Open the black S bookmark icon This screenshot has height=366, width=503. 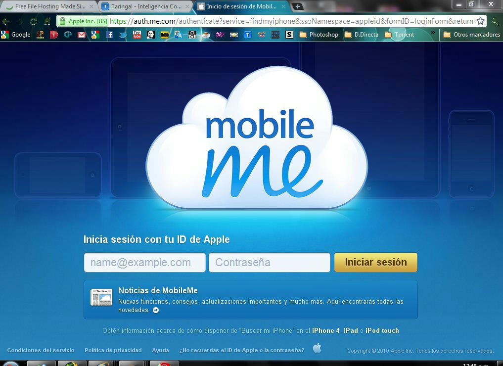tap(289, 35)
